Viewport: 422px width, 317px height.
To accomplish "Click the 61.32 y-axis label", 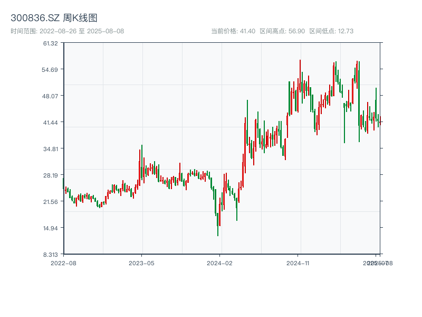I will [51, 43].
